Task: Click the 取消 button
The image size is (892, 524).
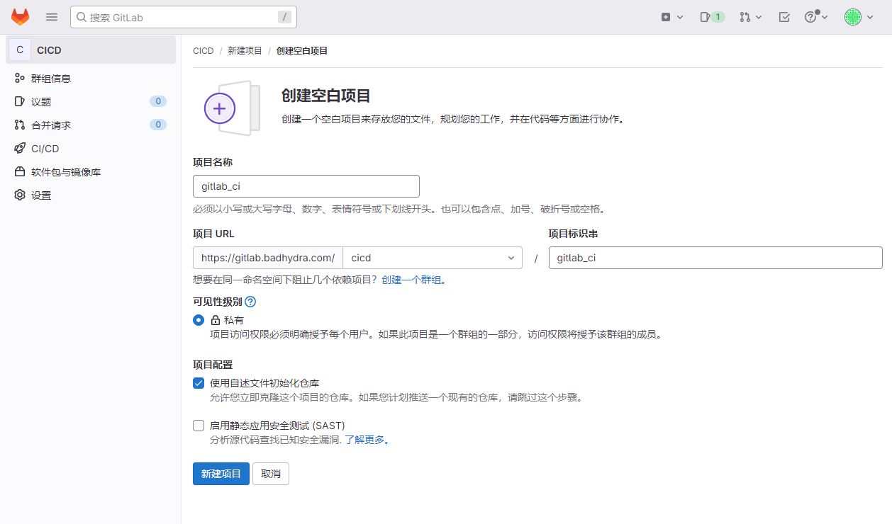Action: (271, 474)
